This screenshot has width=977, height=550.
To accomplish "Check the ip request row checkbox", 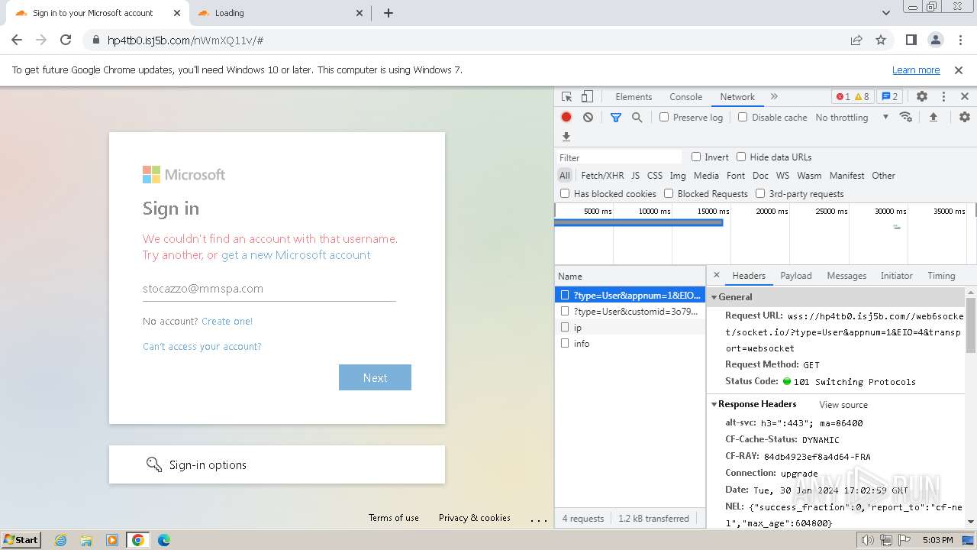I will coord(565,327).
